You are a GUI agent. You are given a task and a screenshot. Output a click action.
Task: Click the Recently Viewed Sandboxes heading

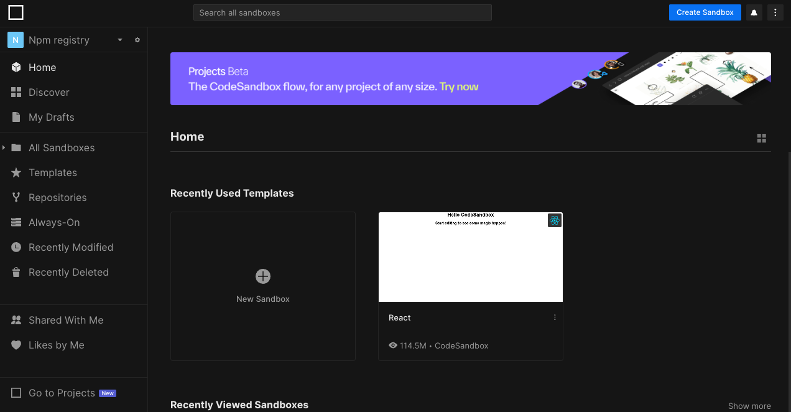(x=239, y=405)
